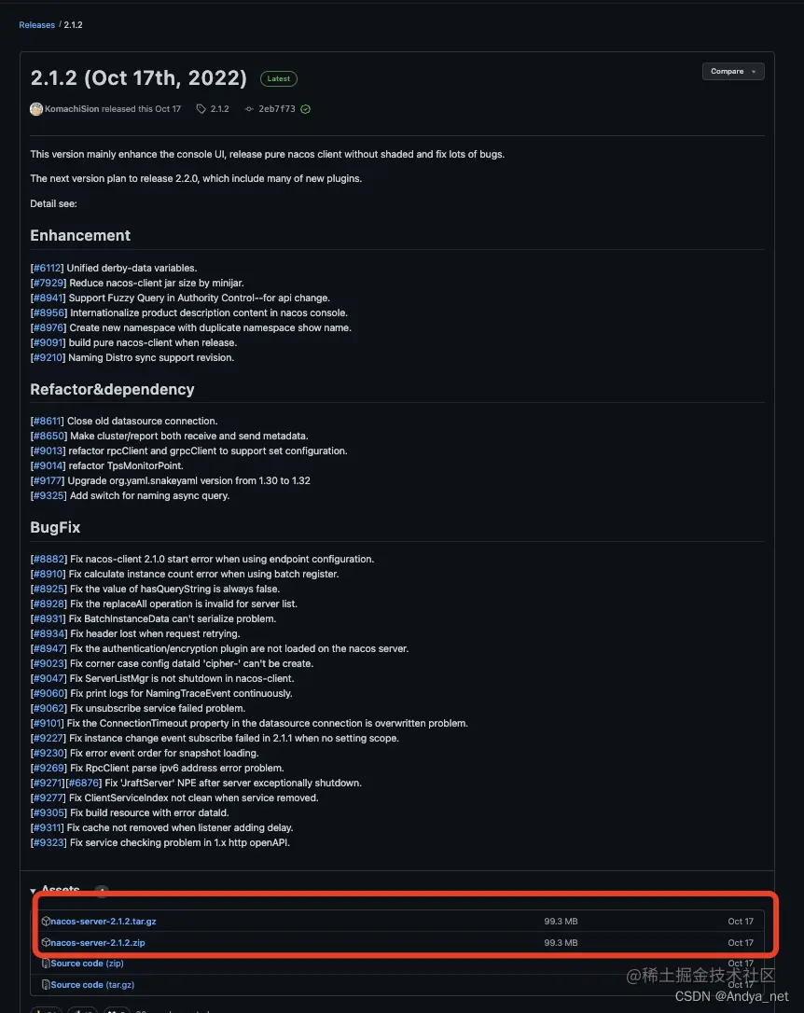Click the file icon for Source code (zip)
Image resolution: width=804 pixels, height=1013 pixels.
coord(46,964)
